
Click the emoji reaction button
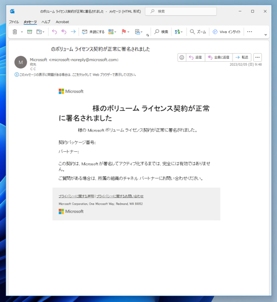pos(182,57)
